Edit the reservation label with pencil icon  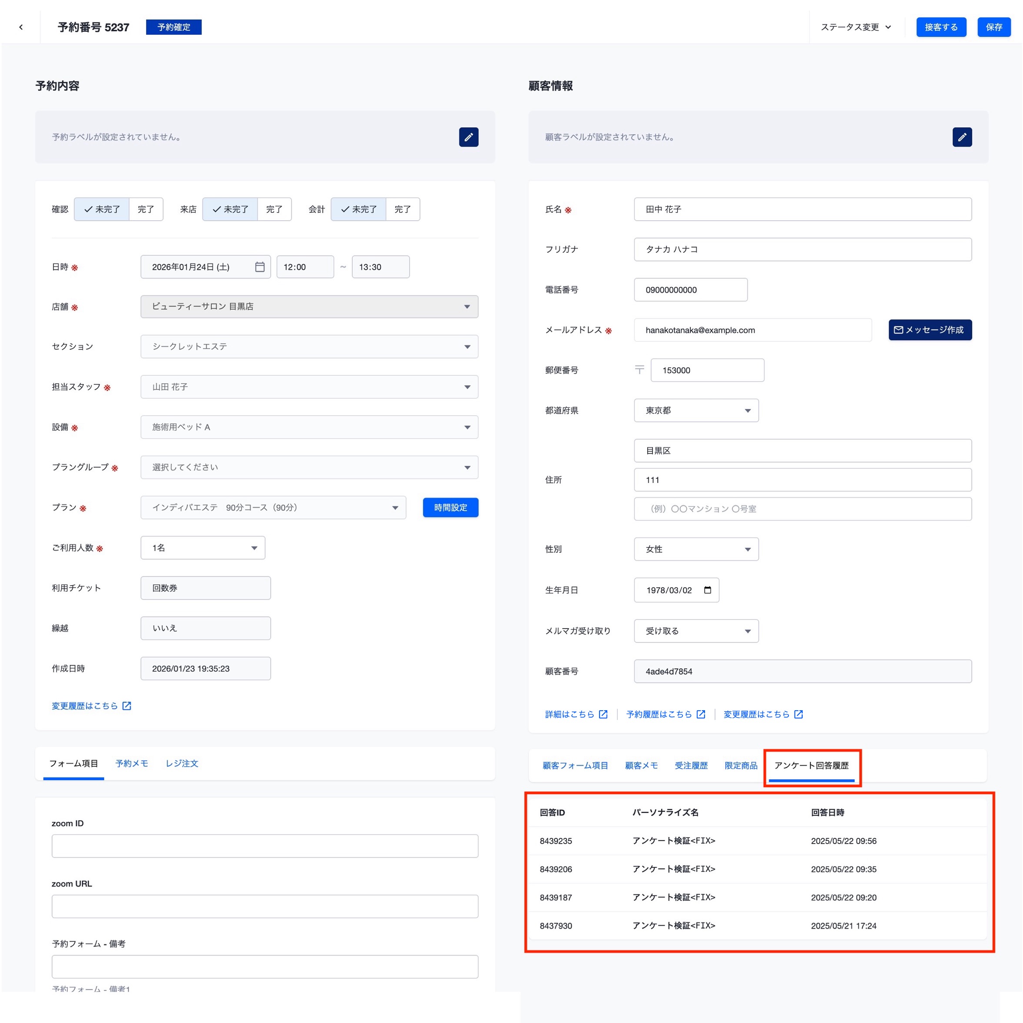pos(469,137)
